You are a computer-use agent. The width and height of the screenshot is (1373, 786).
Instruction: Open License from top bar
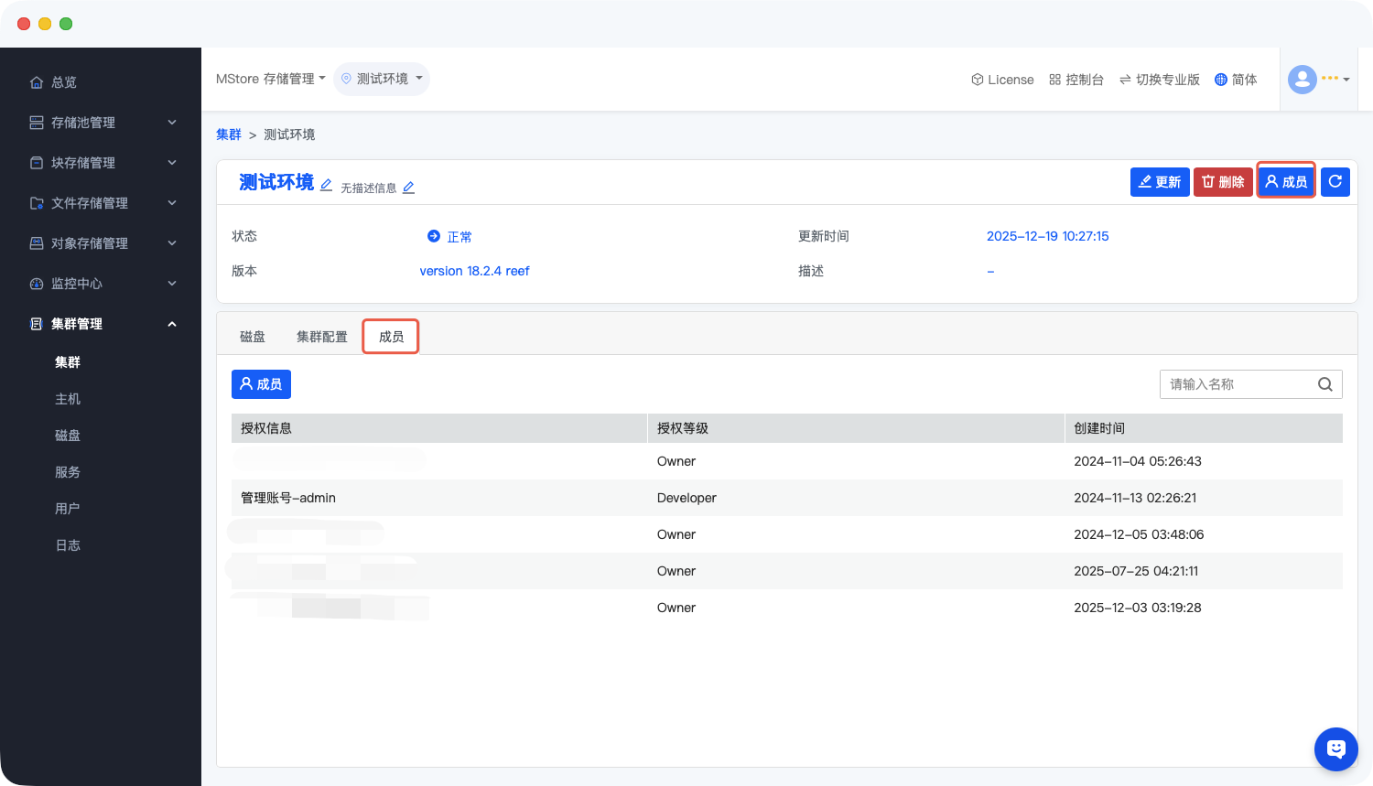pos(1002,80)
